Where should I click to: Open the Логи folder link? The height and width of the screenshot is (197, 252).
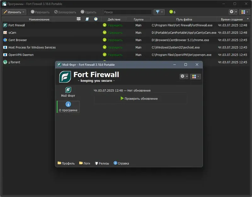(x=84, y=163)
